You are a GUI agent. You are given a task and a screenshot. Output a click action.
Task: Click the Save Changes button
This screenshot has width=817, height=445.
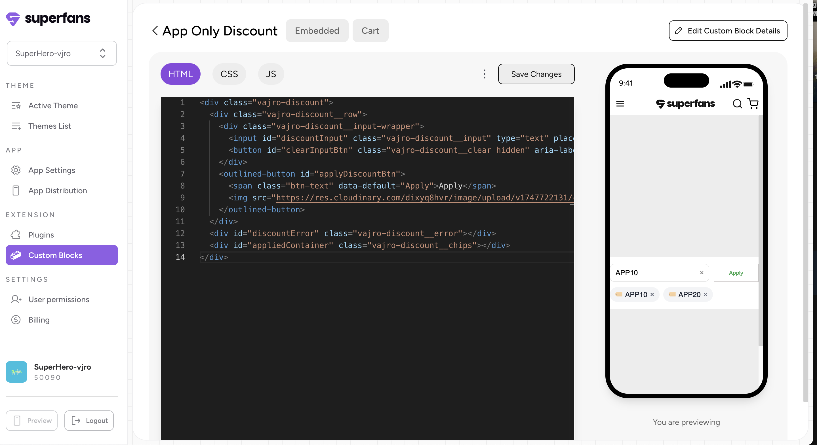pyautogui.click(x=536, y=74)
